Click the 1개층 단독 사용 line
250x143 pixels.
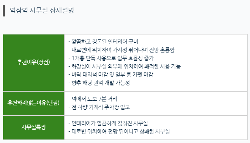tap(111, 58)
